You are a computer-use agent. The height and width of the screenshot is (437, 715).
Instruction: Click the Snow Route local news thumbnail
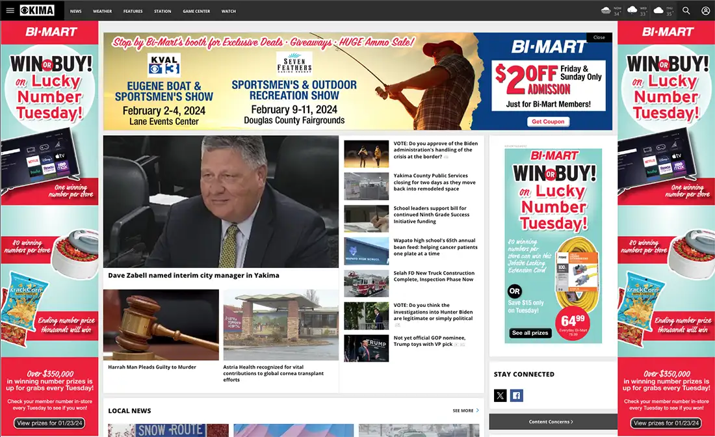point(168,430)
